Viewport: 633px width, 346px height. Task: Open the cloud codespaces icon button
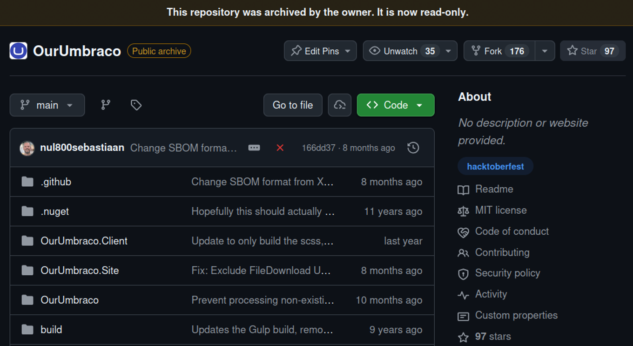click(340, 105)
